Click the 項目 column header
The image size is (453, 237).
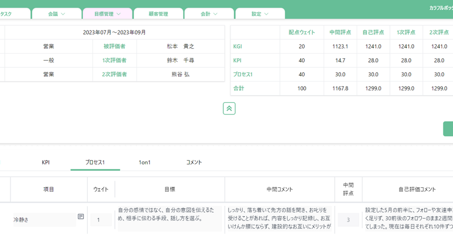49,189
